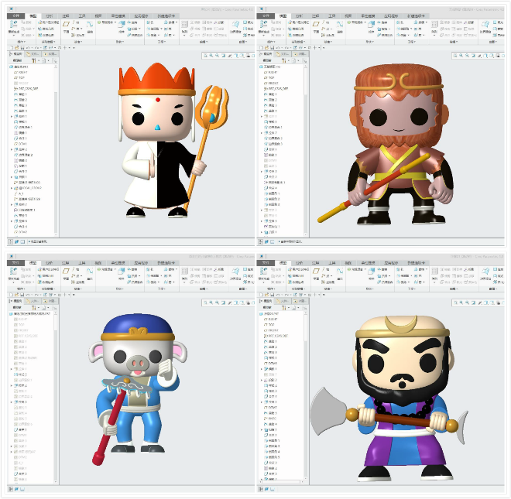Select the root part node in monkey king model tree
The width and height of the screenshot is (511, 499).
(270, 67)
